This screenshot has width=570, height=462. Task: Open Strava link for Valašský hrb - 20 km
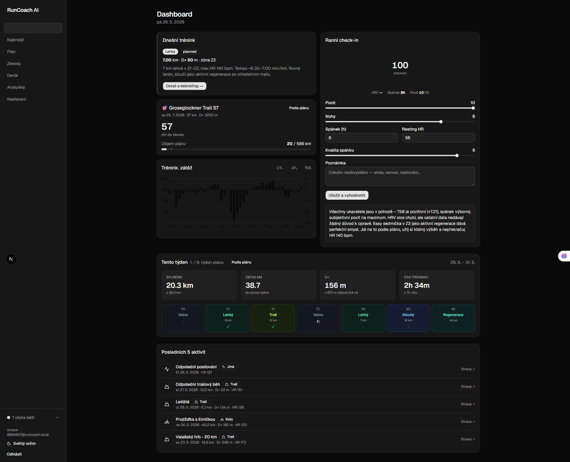pyautogui.click(x=468, y=439)
